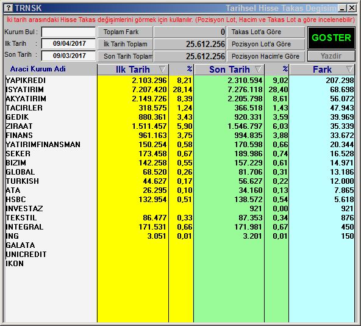Close the TRNSK window

click(x=352, y=9)
